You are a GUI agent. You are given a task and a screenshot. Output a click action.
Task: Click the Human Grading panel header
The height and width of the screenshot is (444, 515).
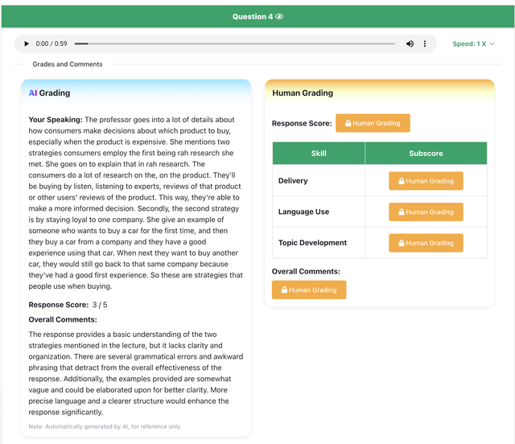[303, 92]
